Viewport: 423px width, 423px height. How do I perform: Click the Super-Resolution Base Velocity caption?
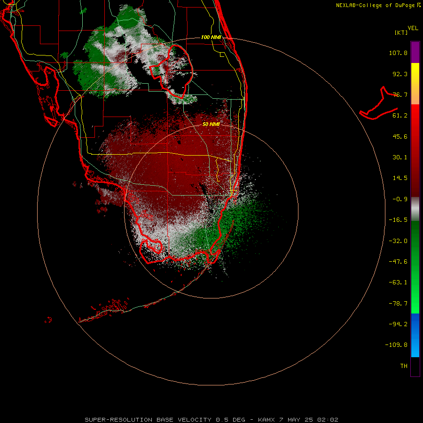211,420
